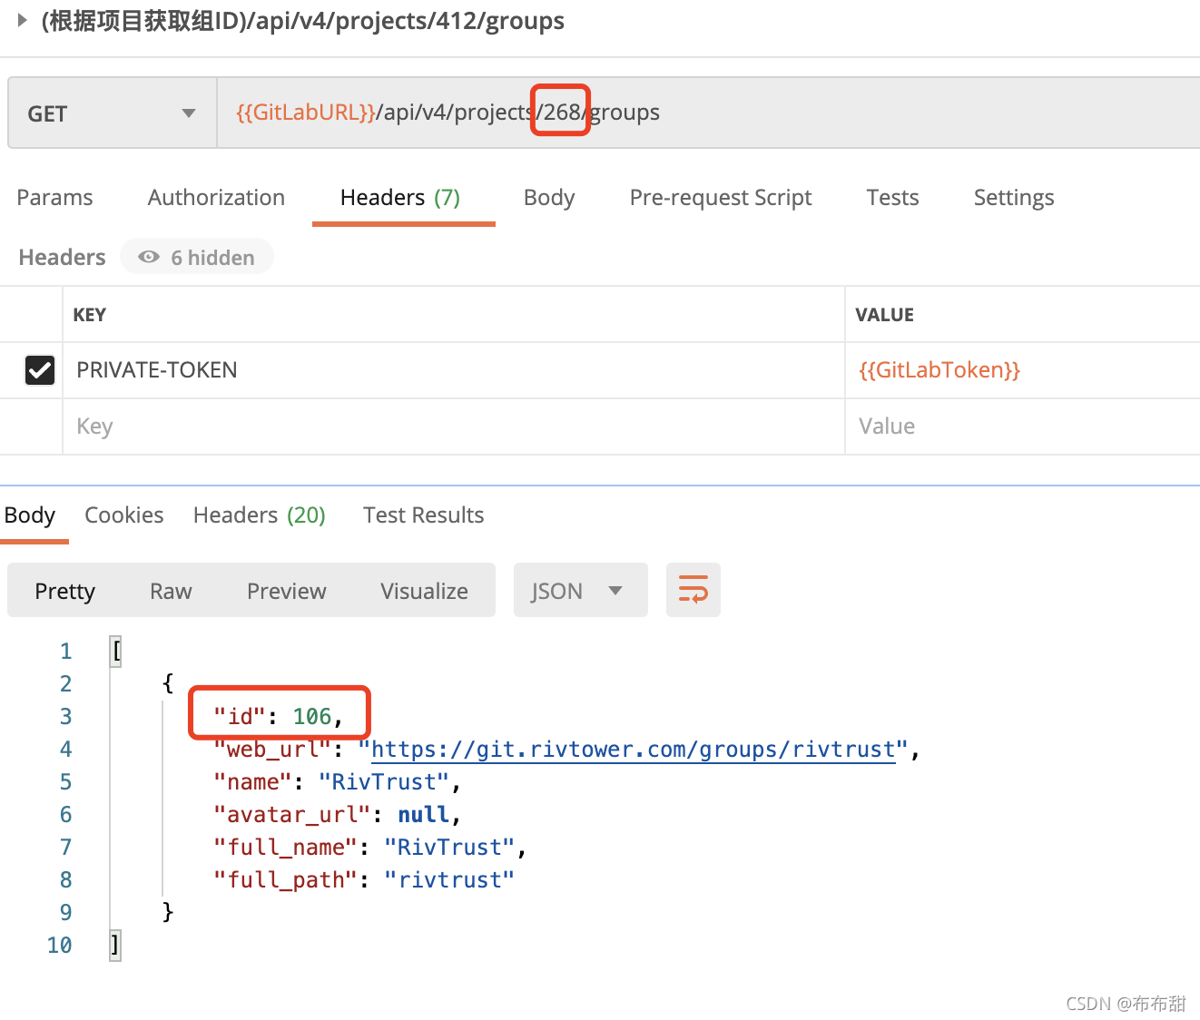
Task: Uncheck the PRIVATE-TOKEN header checkbox
Action: (40, 370)
